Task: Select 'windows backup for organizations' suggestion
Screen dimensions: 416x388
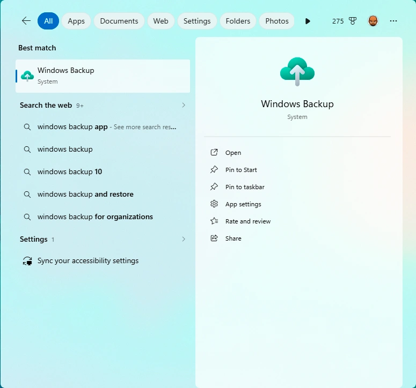Action: 103,217
